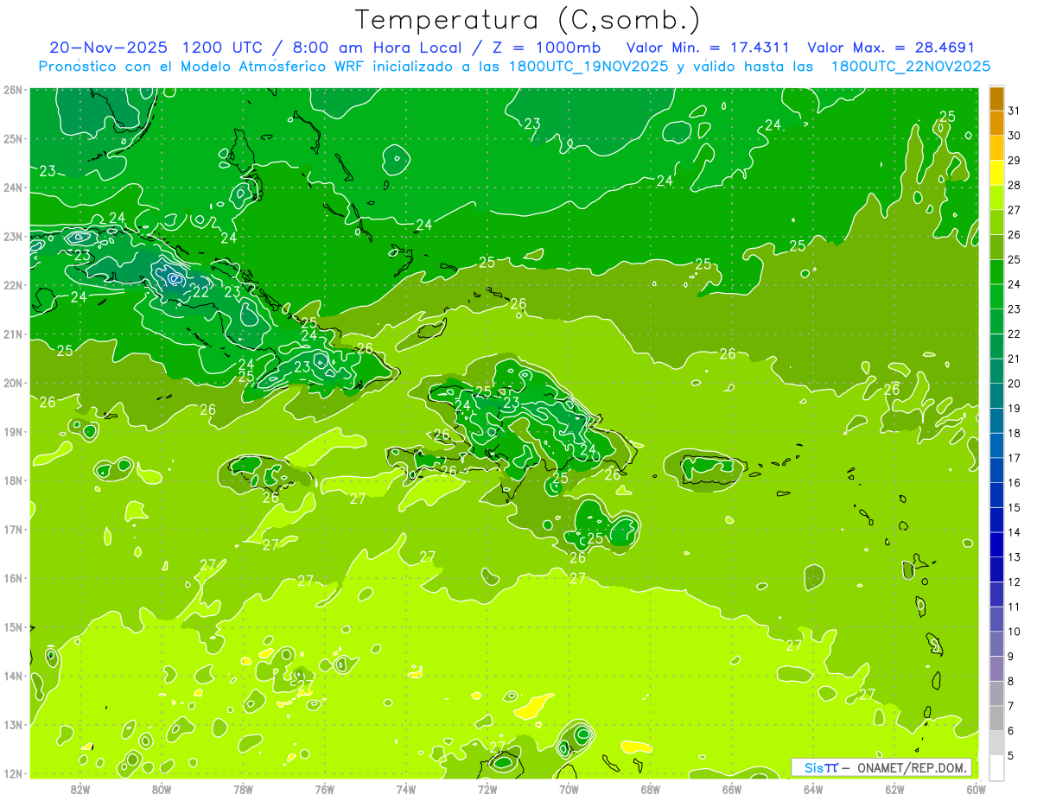Click the "10" color bar label
This screenshot has width=1037, height=801.
(x=1014, y=632)
